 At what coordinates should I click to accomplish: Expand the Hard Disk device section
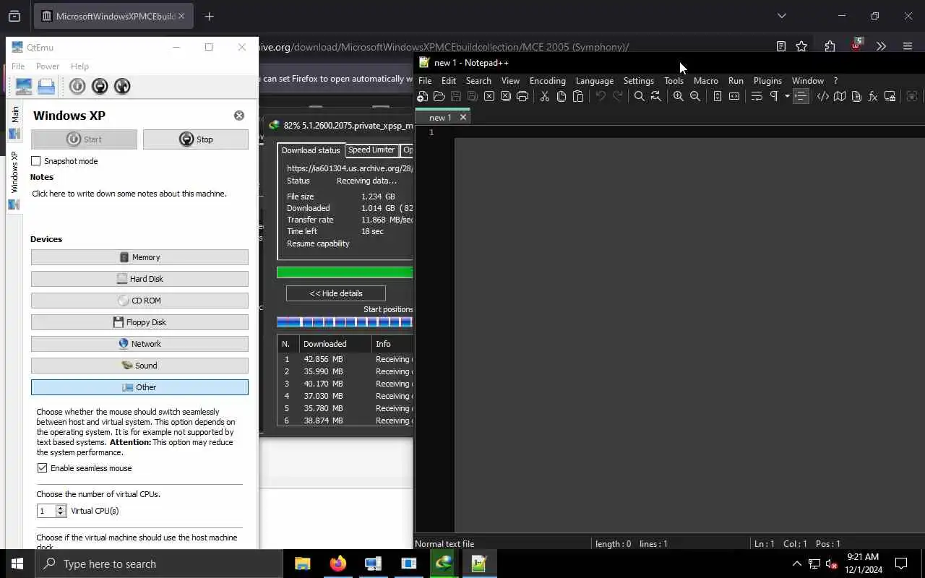139,279
